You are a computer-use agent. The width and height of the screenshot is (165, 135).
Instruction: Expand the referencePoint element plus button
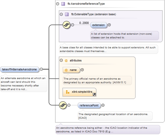tap(103, 105)
